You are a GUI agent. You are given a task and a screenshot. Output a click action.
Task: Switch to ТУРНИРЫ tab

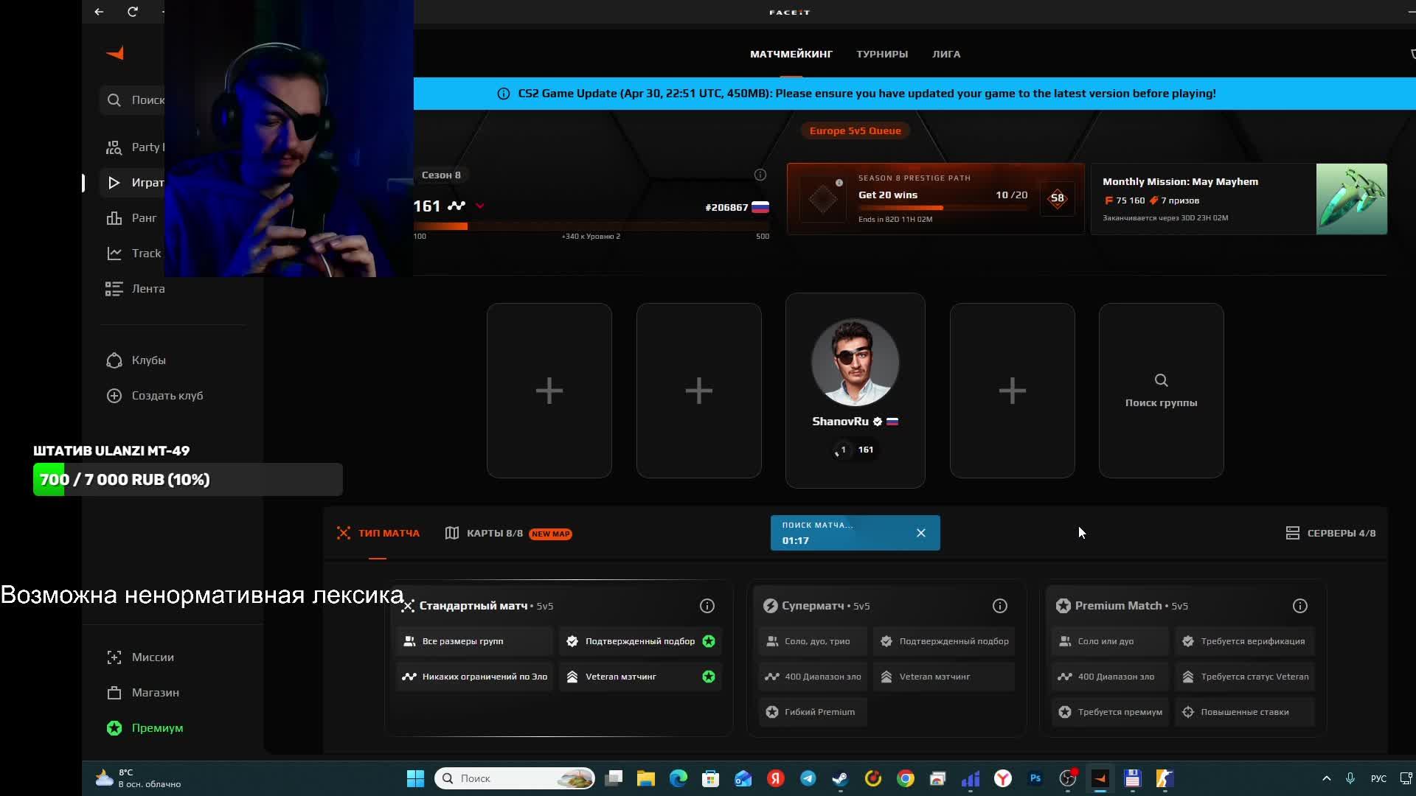click(882, 54)
